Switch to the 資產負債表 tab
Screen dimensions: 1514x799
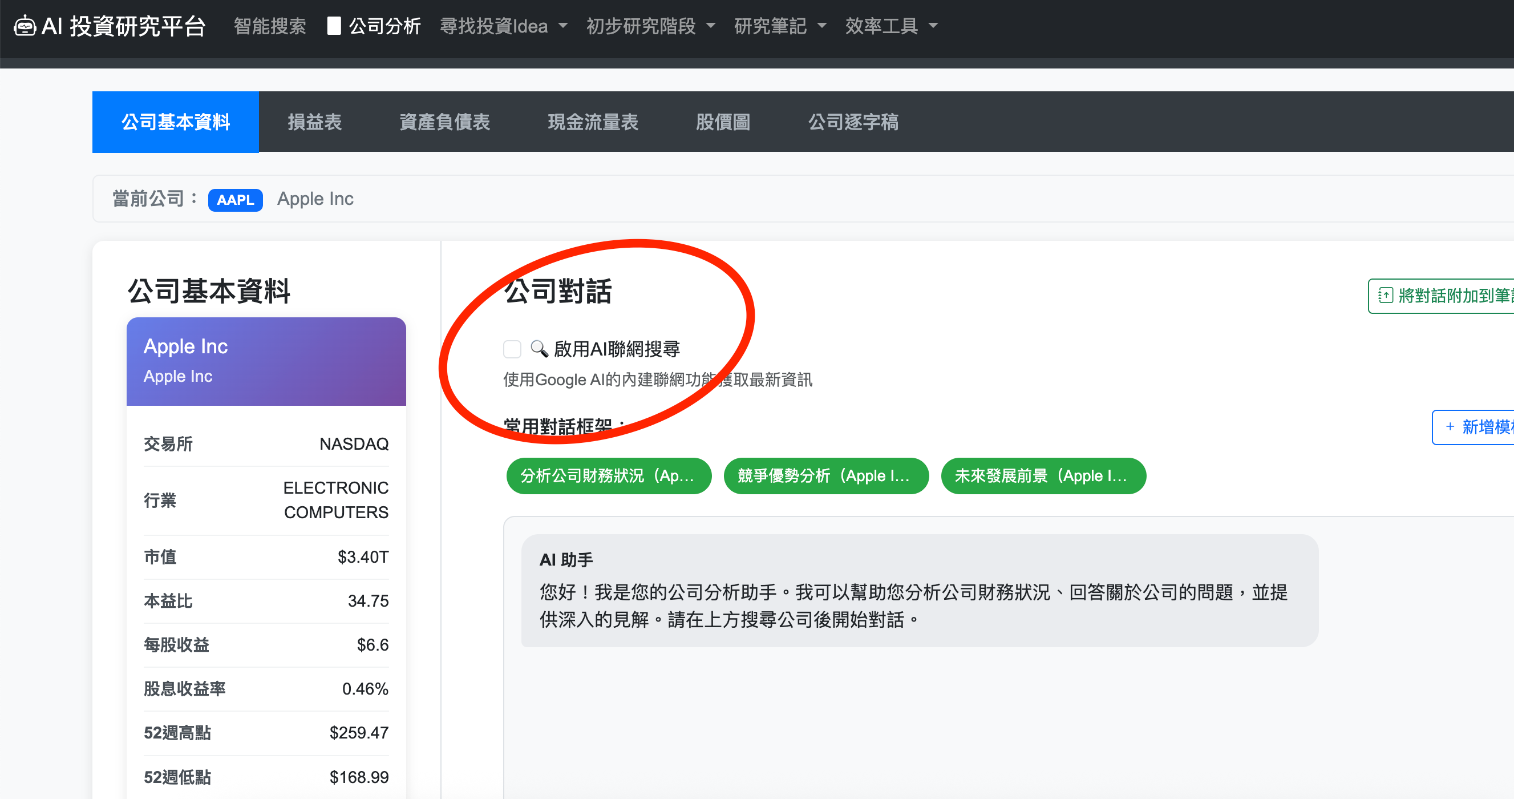tap(444, 122)
